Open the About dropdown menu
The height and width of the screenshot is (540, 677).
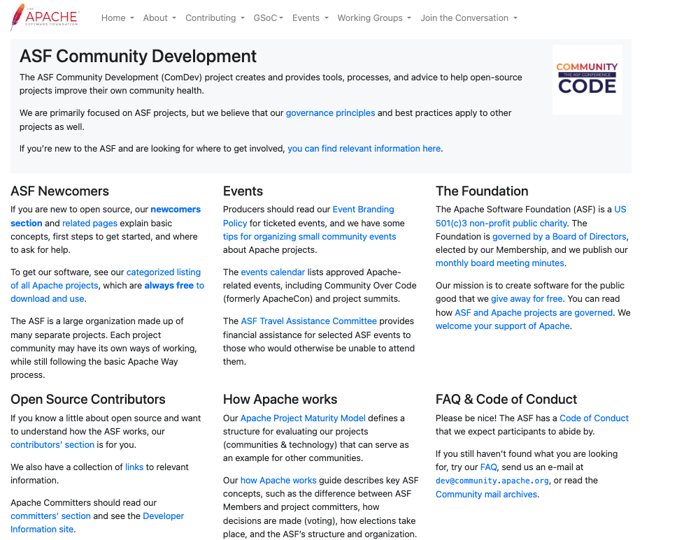tap(159, 18)
